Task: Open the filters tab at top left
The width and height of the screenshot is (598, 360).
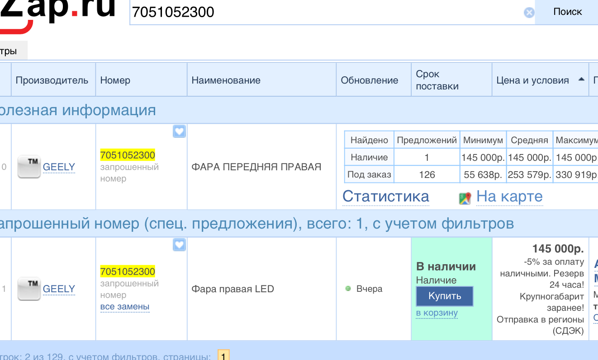Action: (13, 51)
